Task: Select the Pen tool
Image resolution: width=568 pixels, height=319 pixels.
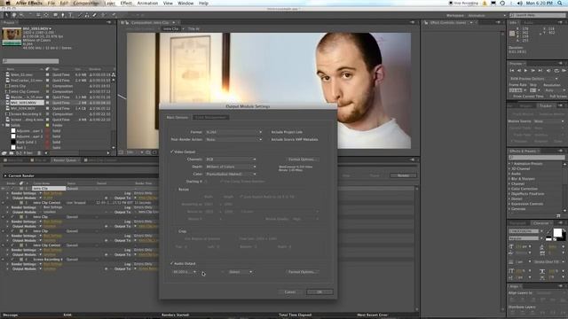Action: (x=63, y=15)
